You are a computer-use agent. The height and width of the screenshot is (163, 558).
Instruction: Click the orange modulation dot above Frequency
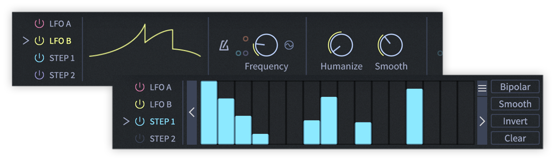(246, 39)
